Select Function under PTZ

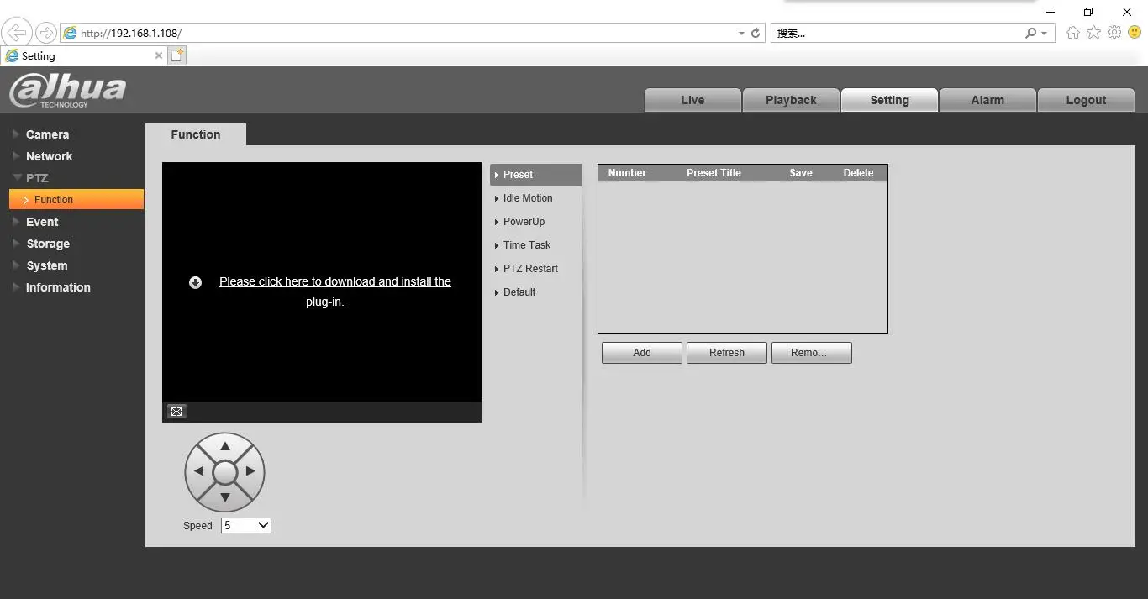click(76, 199)
